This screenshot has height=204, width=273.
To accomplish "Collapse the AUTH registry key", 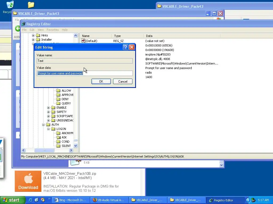I will [43, 125].
